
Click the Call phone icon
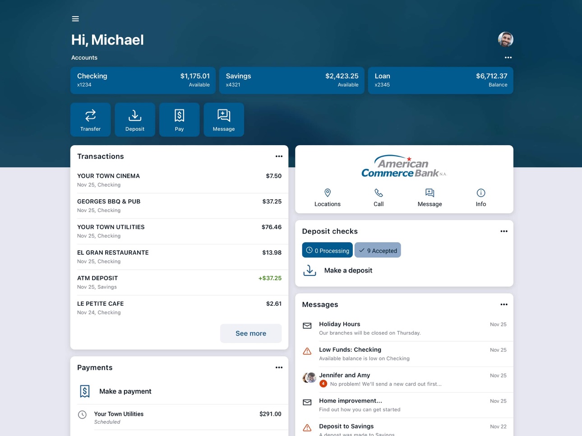[x=379, y=193]
